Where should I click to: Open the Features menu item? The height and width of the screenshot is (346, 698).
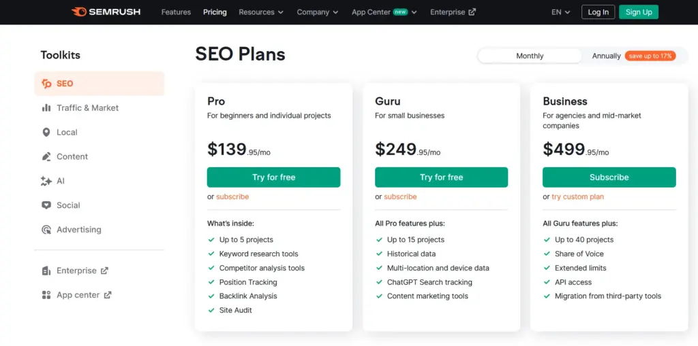click(x=176, y=12)
